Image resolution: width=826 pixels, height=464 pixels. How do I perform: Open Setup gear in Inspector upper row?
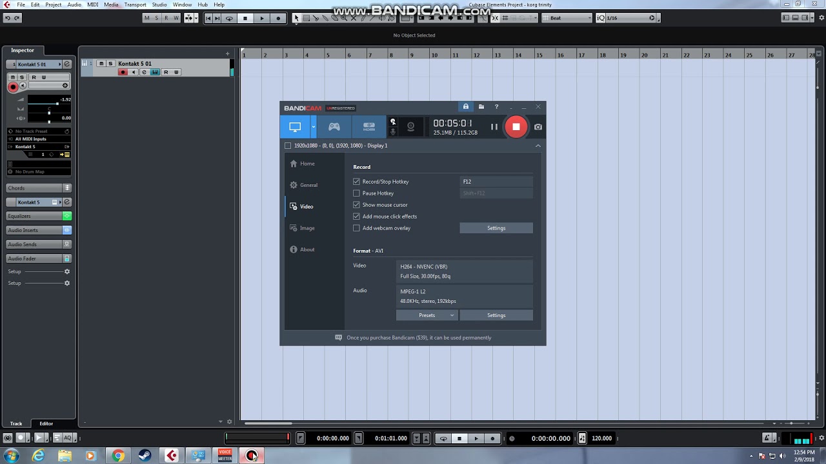66,271
